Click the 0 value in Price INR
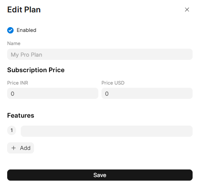This screenshot has width=199, height=189. [12, 94]
